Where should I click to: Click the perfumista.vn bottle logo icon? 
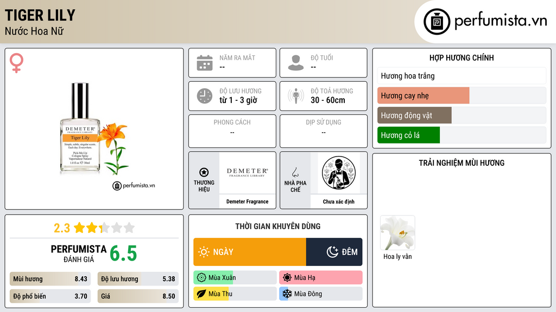click(437, 22)
